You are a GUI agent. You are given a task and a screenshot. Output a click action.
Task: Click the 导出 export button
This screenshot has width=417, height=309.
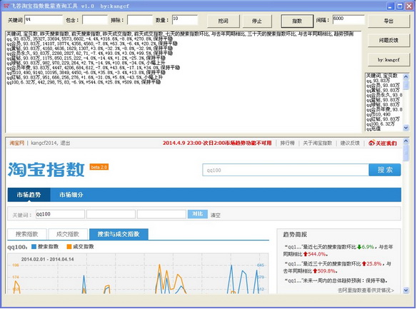click(x=388, y=21)
